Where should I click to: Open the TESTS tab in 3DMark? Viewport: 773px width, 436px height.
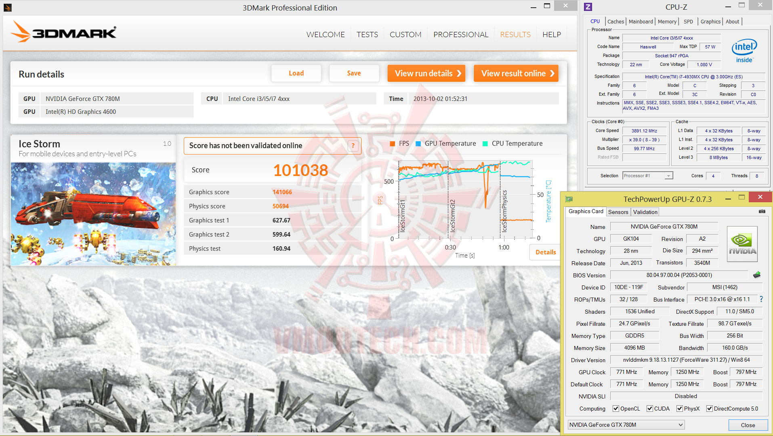coord(367,35)
